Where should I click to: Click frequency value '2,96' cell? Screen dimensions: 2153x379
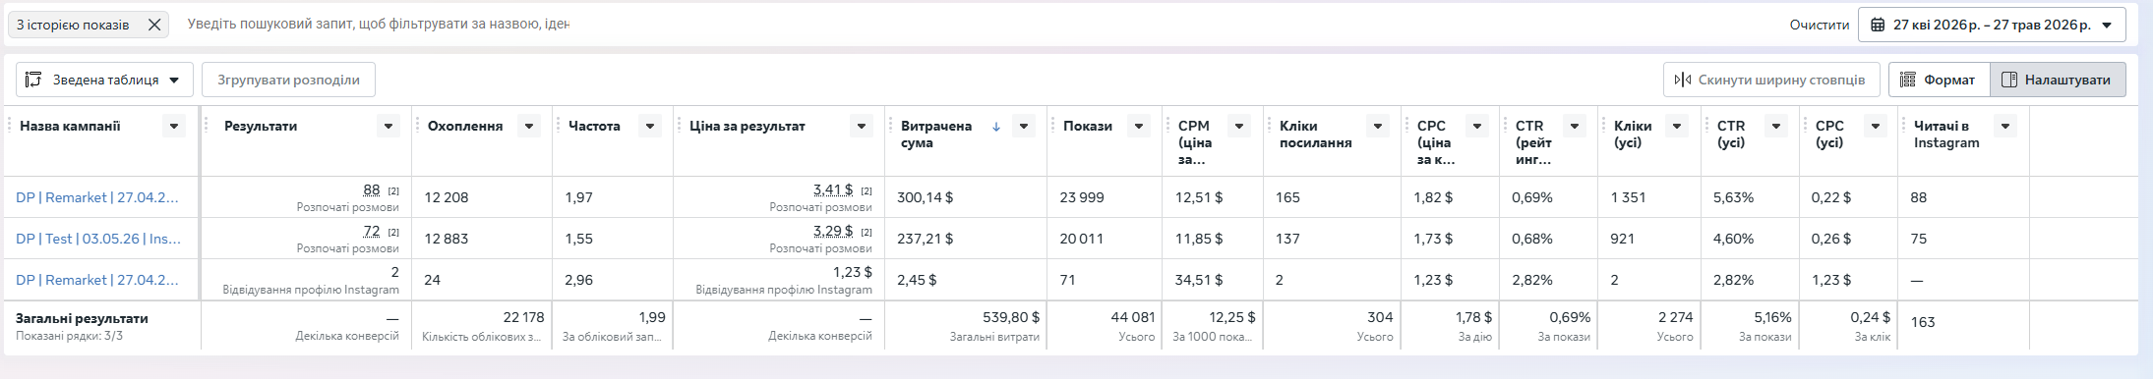[579, 280]
